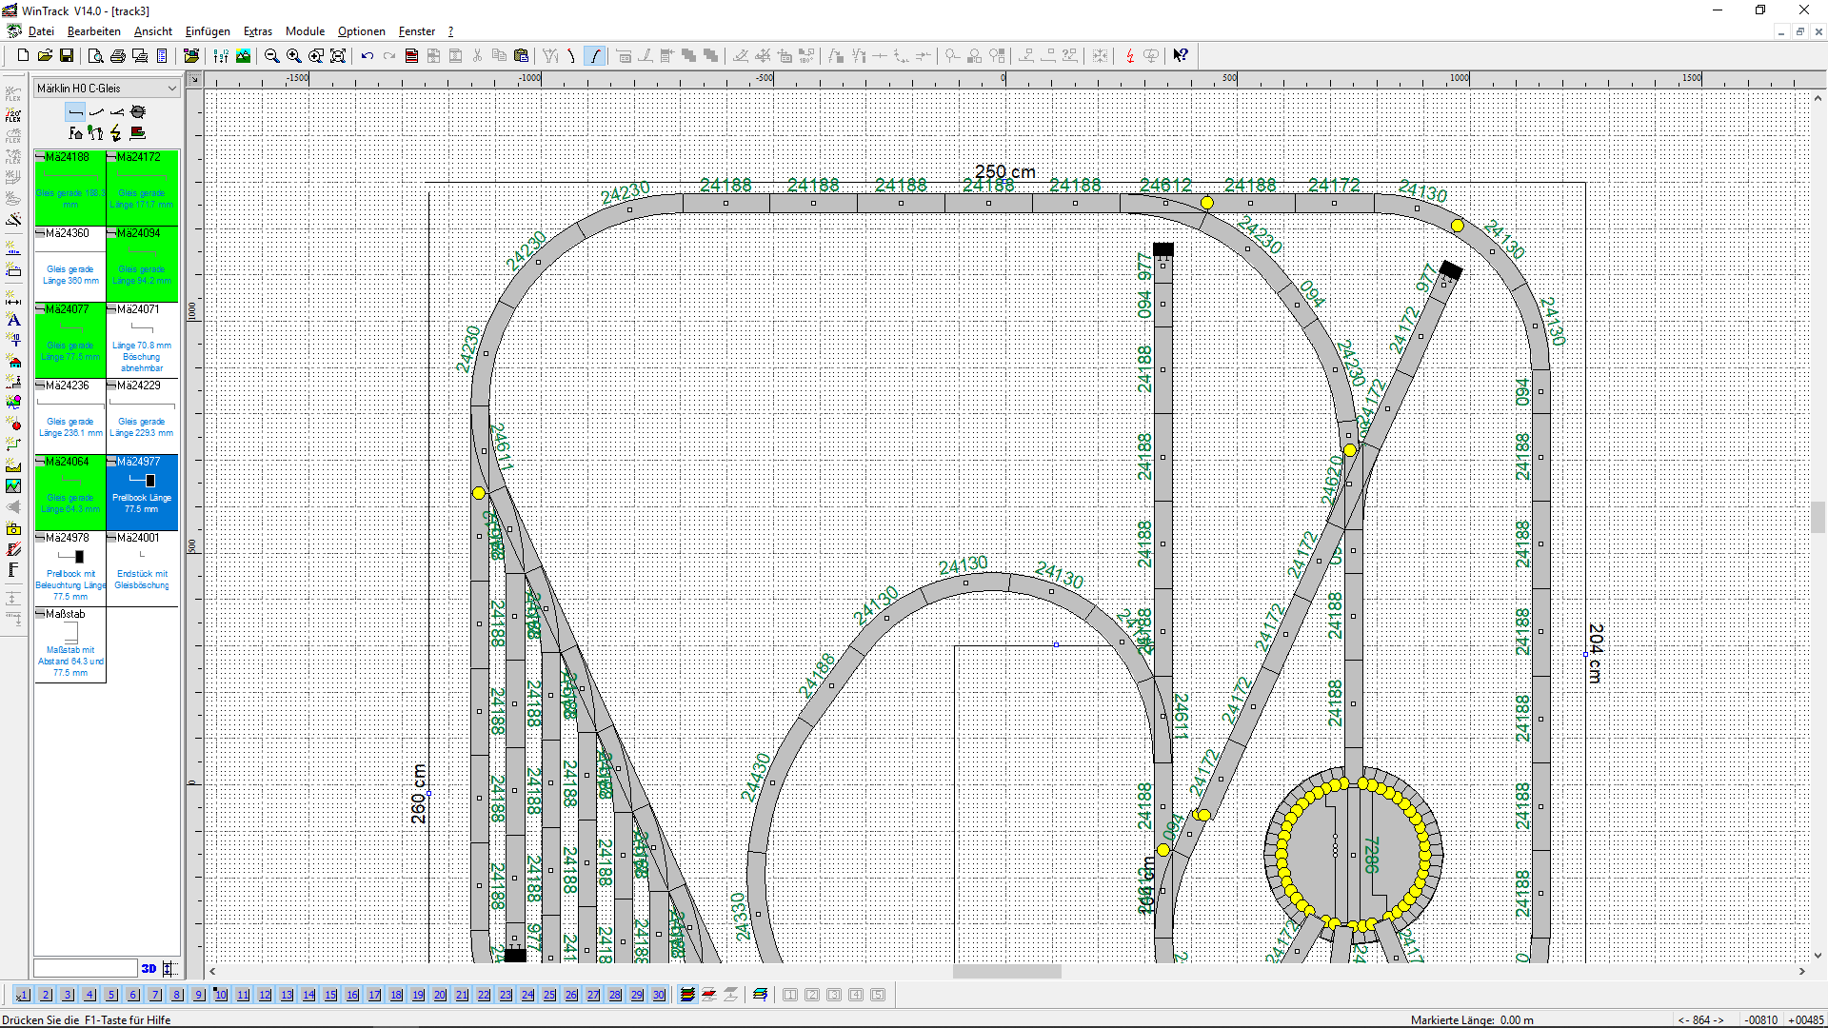The height and width of the screenshot is (1028, 1828).
Task: Select track piece Mä24071
Action: 142,340
